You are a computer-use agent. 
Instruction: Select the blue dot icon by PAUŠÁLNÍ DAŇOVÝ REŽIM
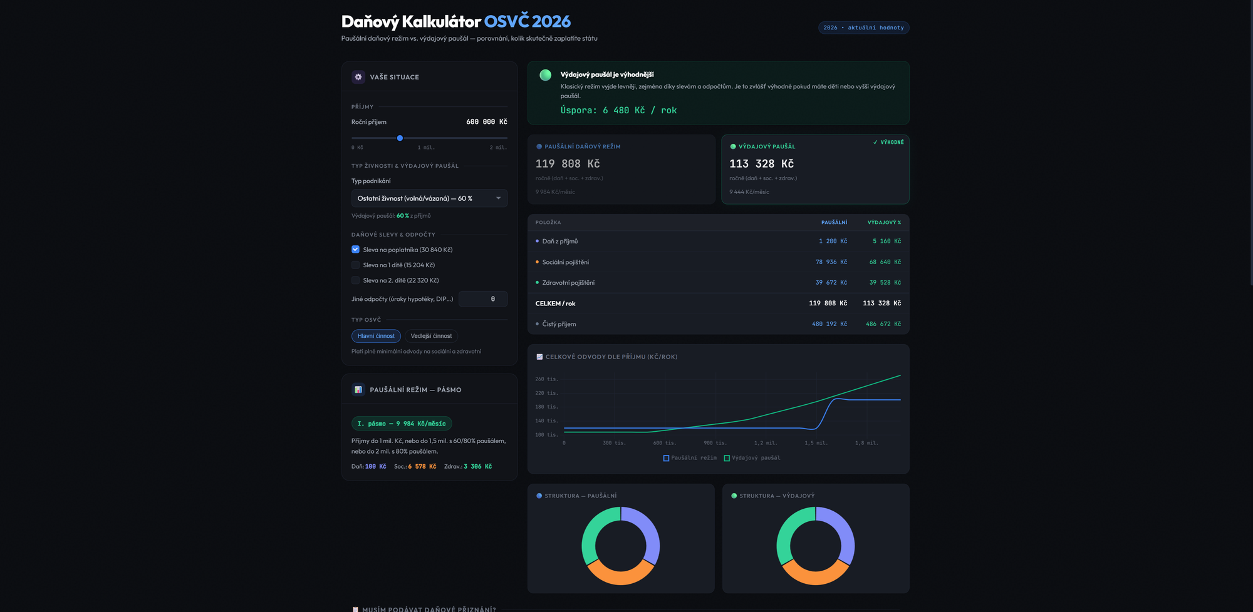click(x=538, y=146)
